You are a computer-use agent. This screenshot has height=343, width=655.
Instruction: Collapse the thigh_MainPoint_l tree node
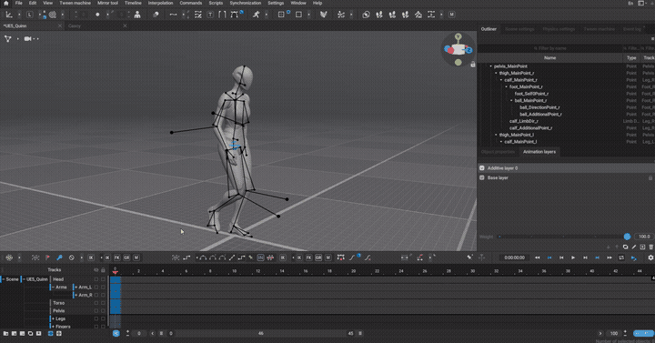(x=497, y=135)
